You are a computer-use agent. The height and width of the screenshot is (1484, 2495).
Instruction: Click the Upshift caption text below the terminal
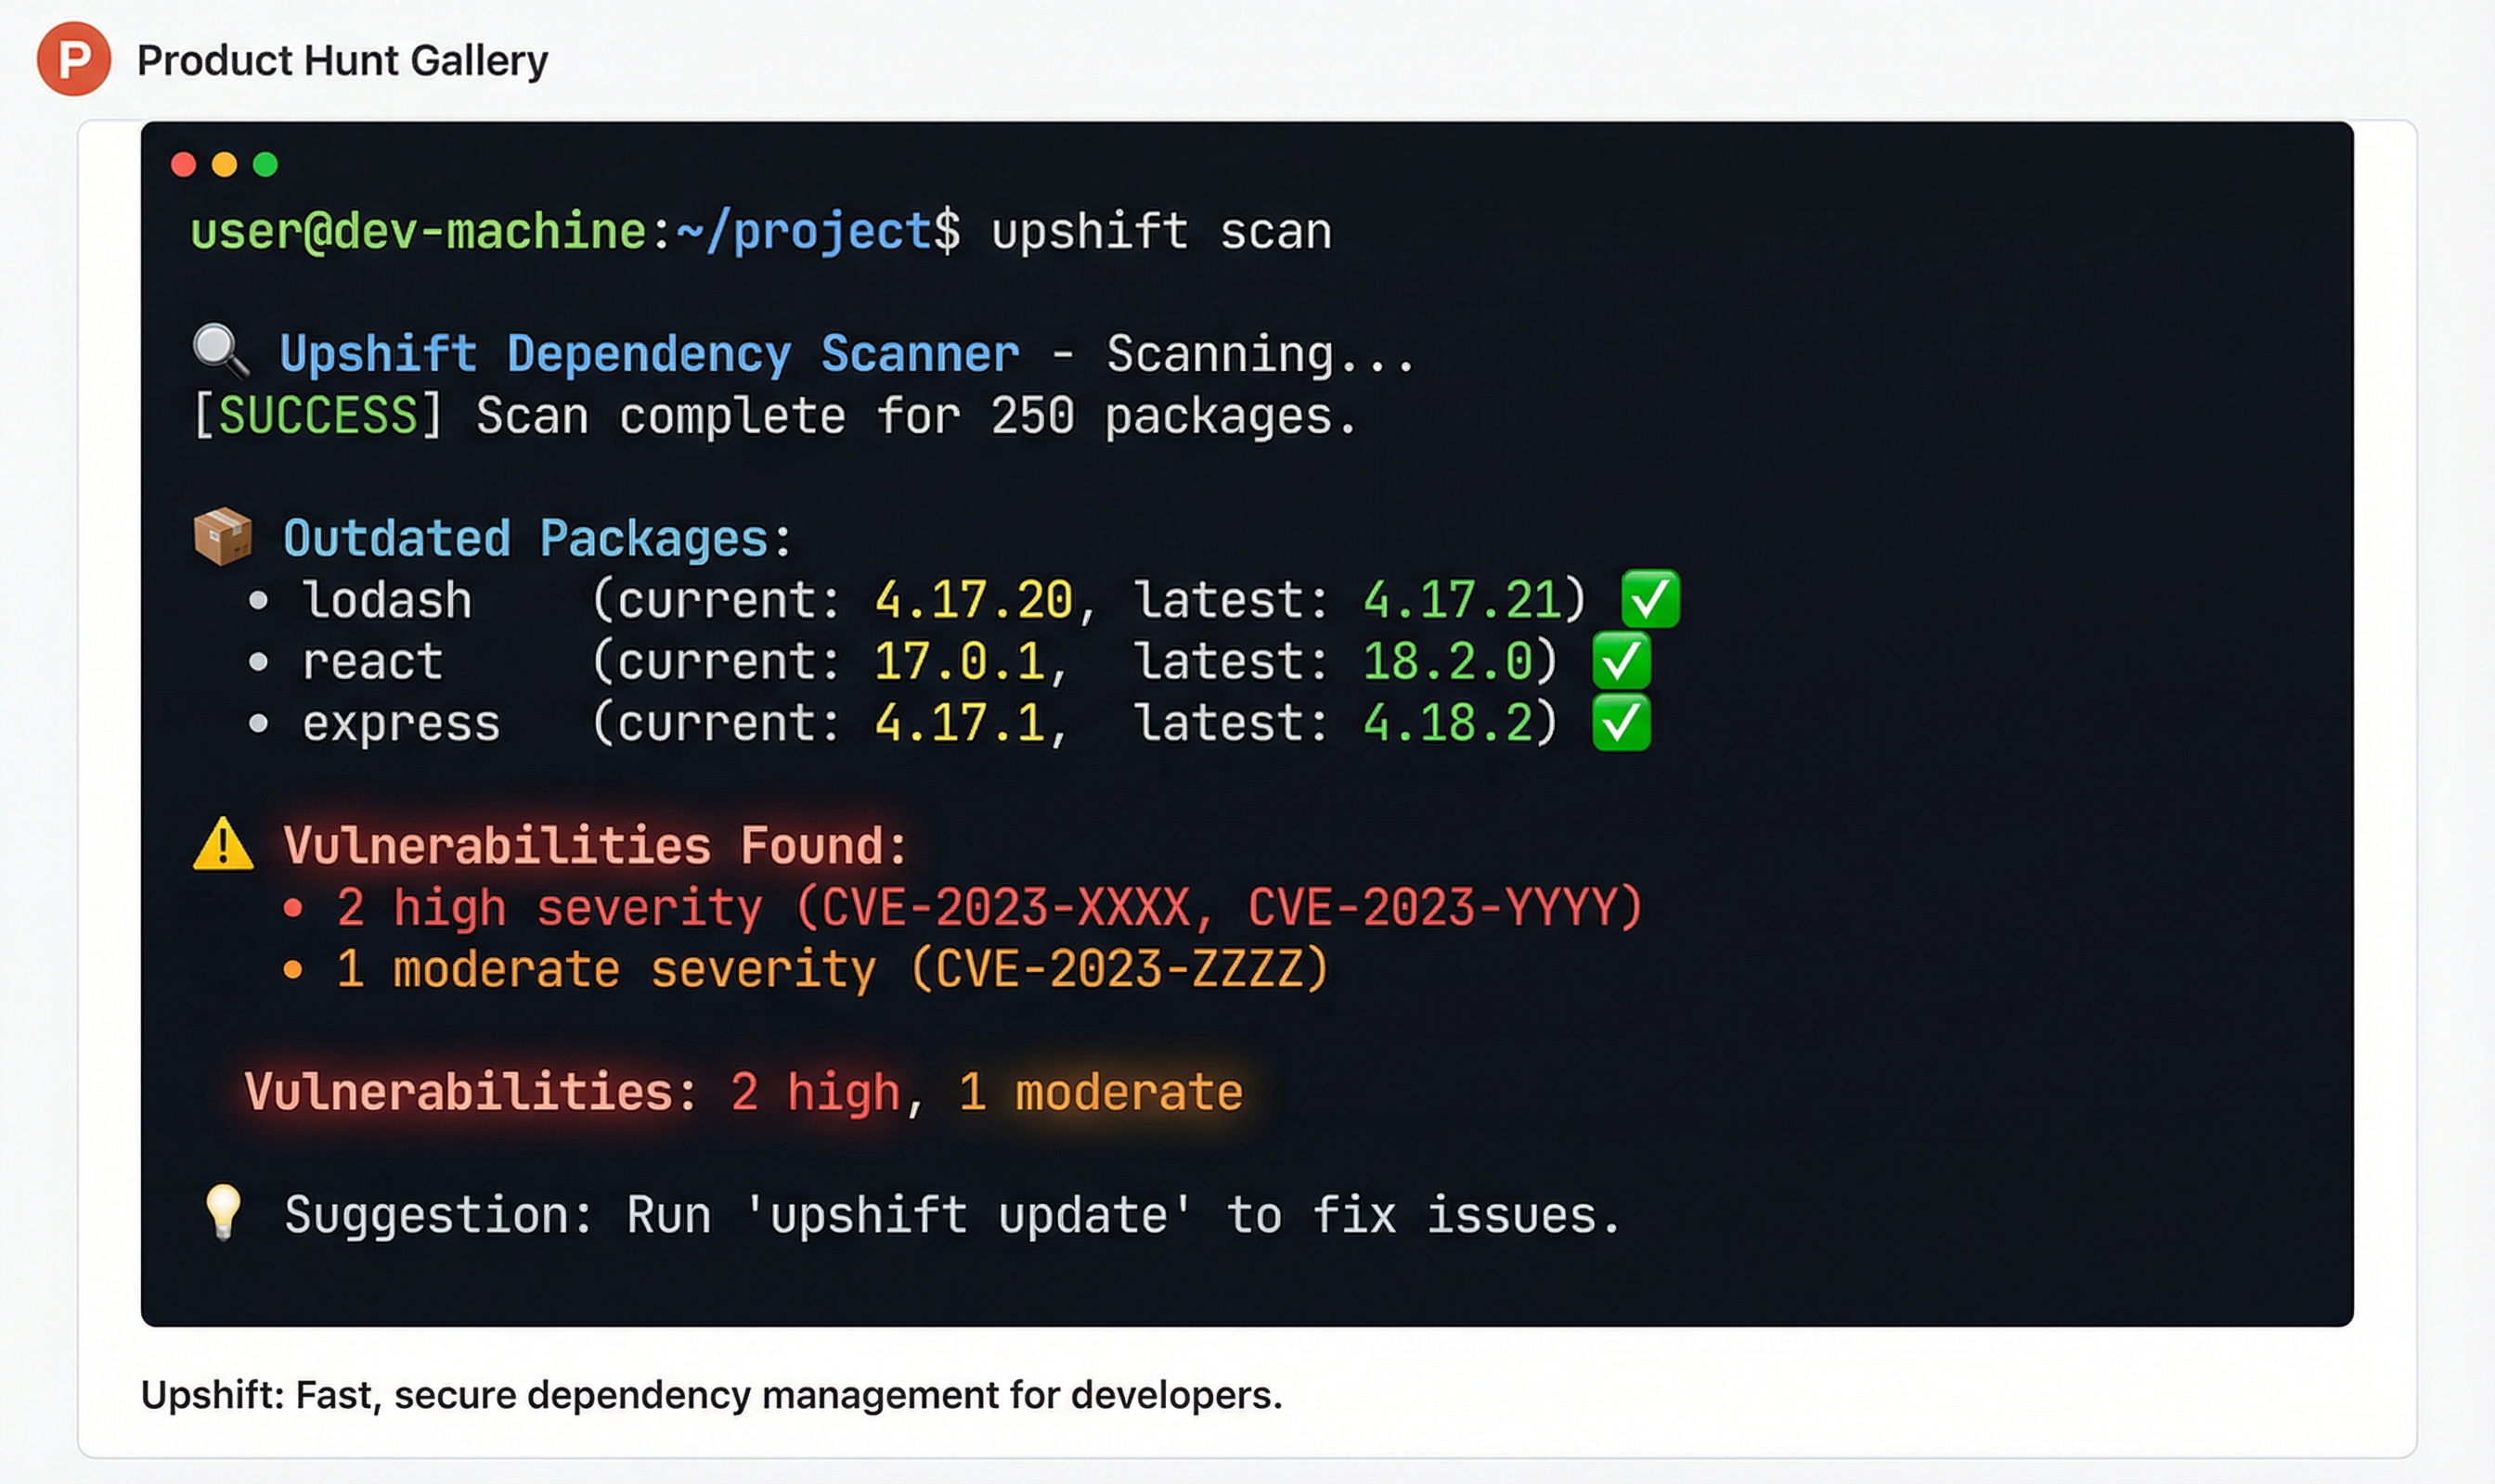click(711, 1394)
